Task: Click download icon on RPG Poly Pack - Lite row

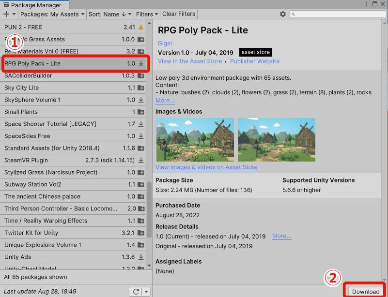Action: point(141,63)
